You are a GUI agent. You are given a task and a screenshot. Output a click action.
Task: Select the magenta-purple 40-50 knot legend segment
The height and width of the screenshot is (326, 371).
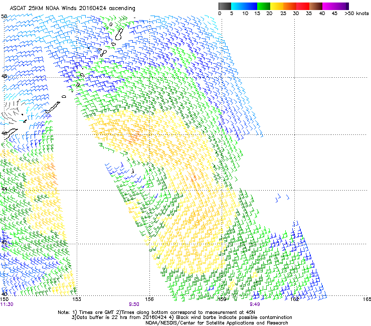[335, 6]
